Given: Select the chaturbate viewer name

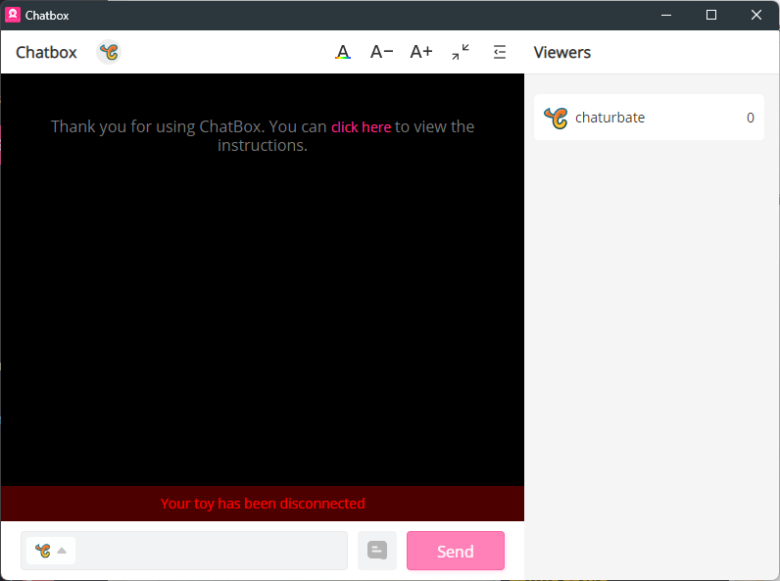Looking at the screenshot, I should [609, 118].
